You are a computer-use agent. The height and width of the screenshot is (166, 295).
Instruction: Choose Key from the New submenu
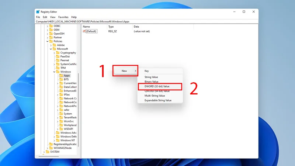[x=160, y=71]
